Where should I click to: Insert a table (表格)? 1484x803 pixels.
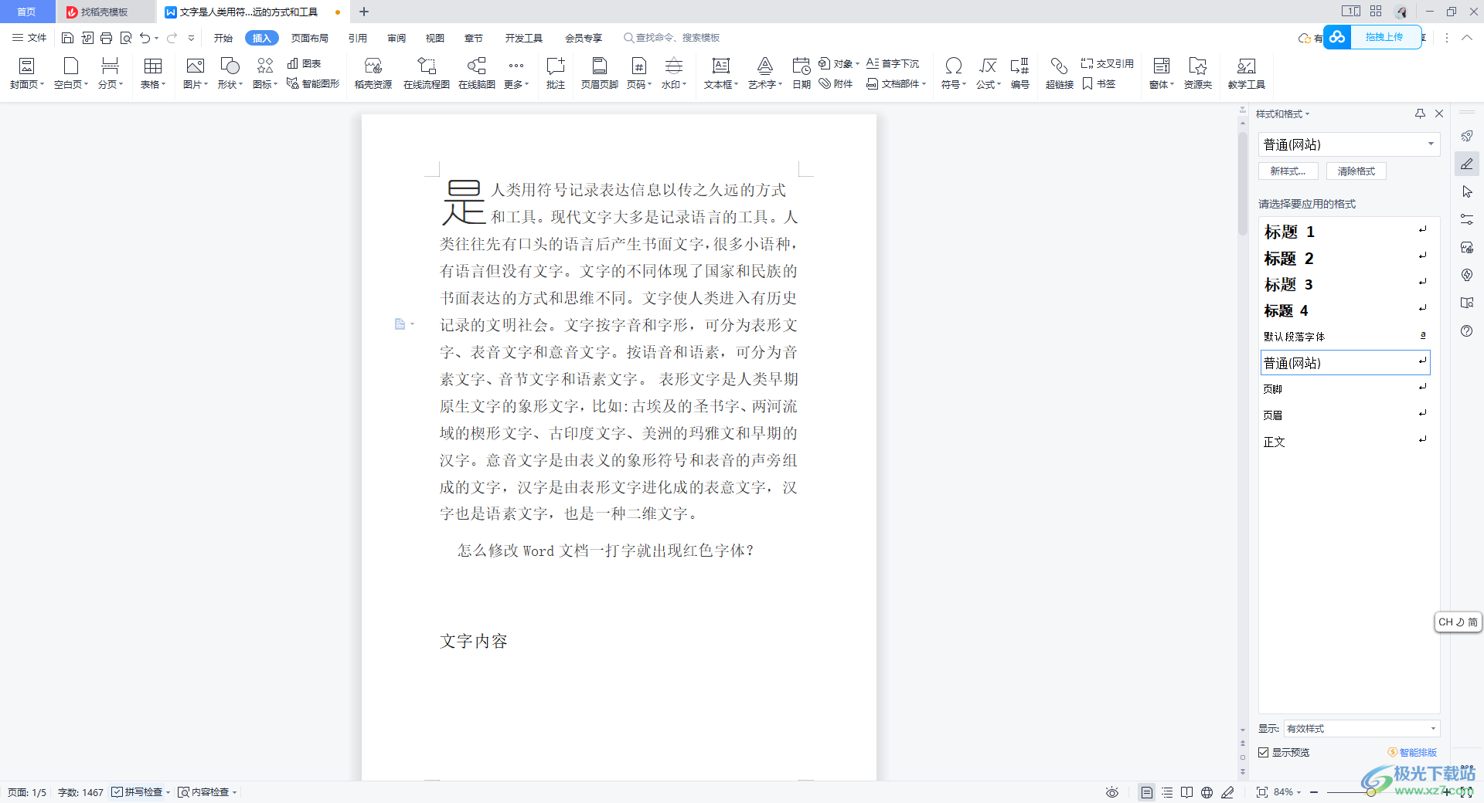[153, 73]
